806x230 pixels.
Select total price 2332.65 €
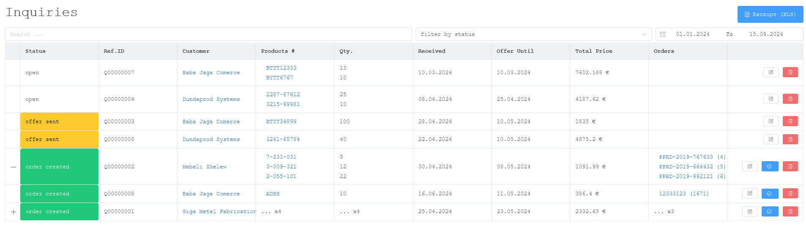(590, 211)
